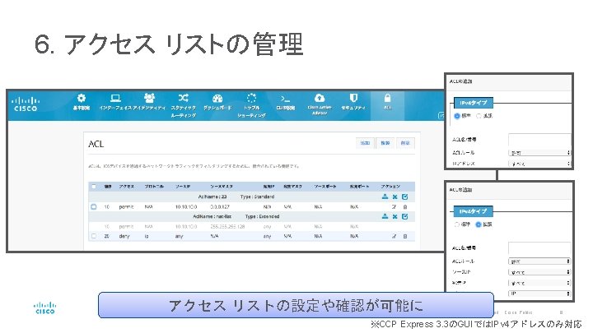Open ACLルール dropdown in the extended-type dialog
This screenshot has width=593, height=333.
tap(539, 261)
